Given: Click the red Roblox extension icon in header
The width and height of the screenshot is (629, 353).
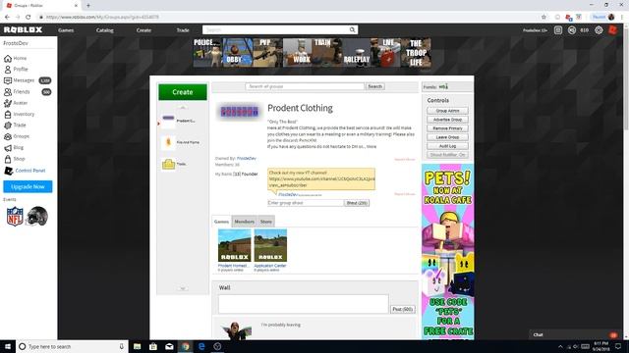Looking at the screenshot, I should [x=612, y=29].
